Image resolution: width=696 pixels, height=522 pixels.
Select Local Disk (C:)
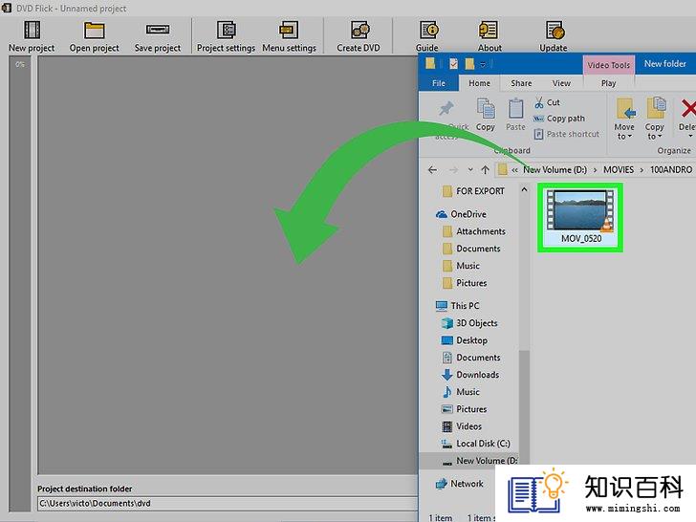(x=475, y=444)
